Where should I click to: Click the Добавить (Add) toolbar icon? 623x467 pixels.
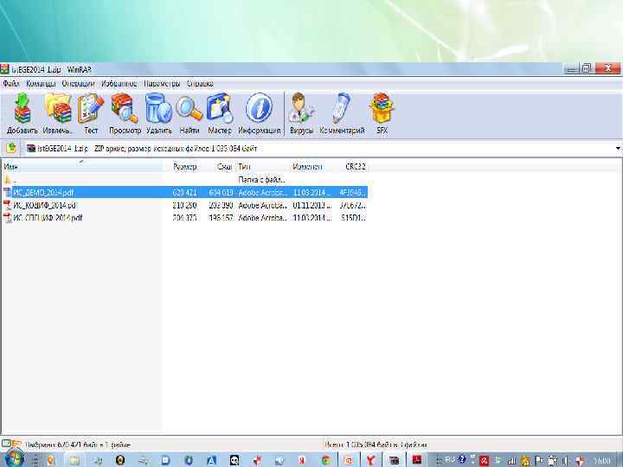(22, 114)
